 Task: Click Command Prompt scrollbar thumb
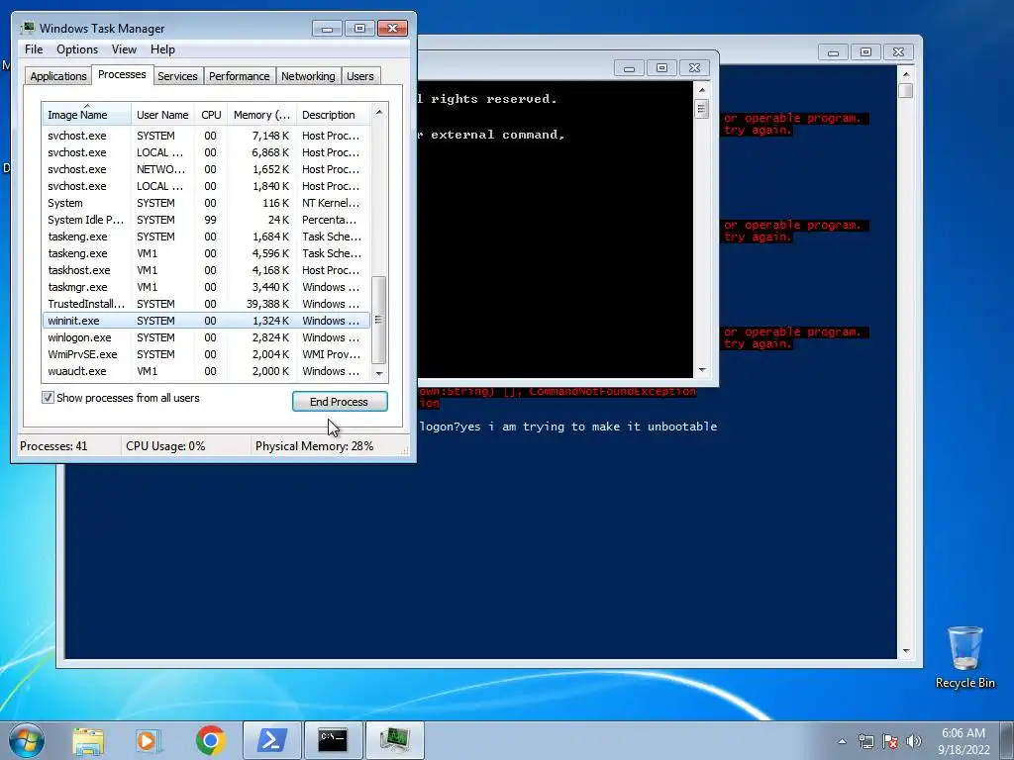pos(702,108)
